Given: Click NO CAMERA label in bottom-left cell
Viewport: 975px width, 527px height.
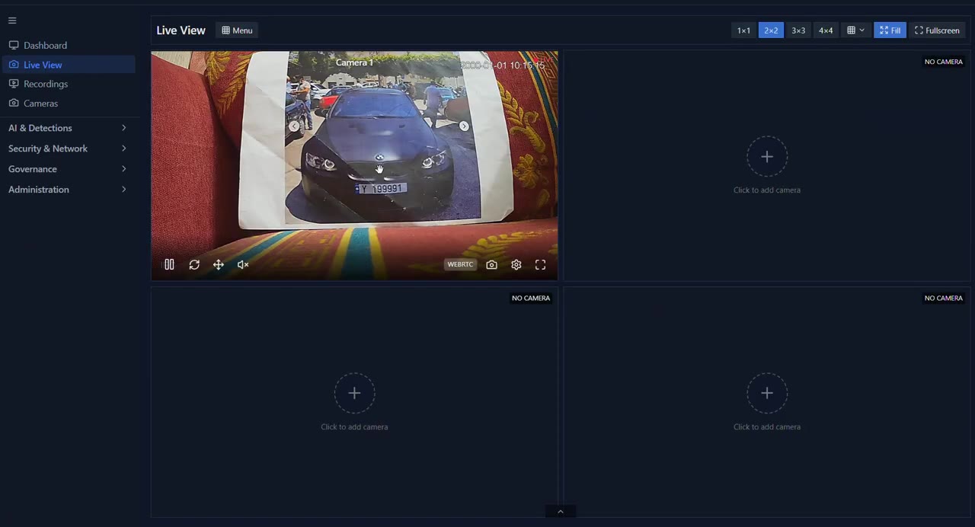Looking at the screenshot, I should click(531, 298).
